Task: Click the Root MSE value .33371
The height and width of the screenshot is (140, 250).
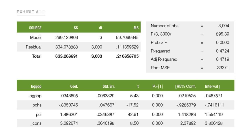Action: [x=222, y=68]
